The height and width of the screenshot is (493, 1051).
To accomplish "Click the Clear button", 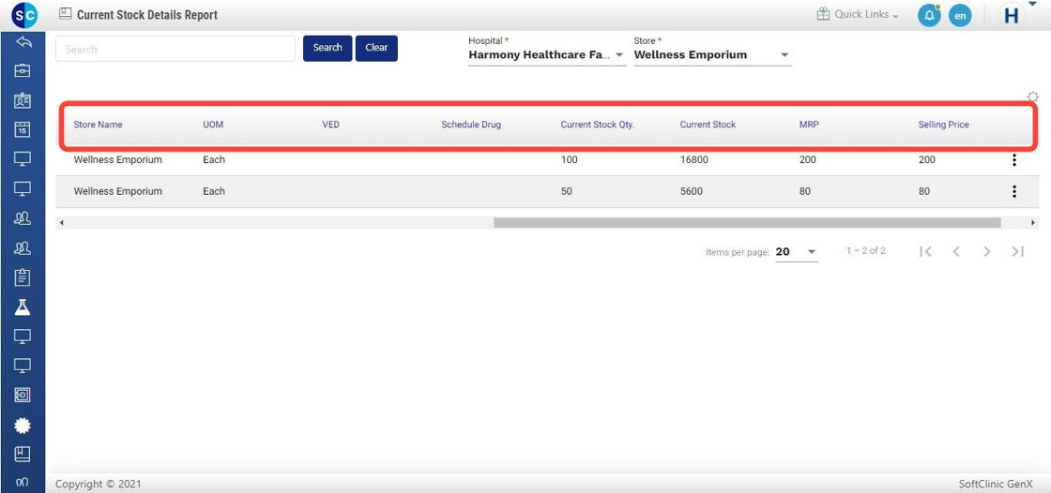I will coord(376,48).
